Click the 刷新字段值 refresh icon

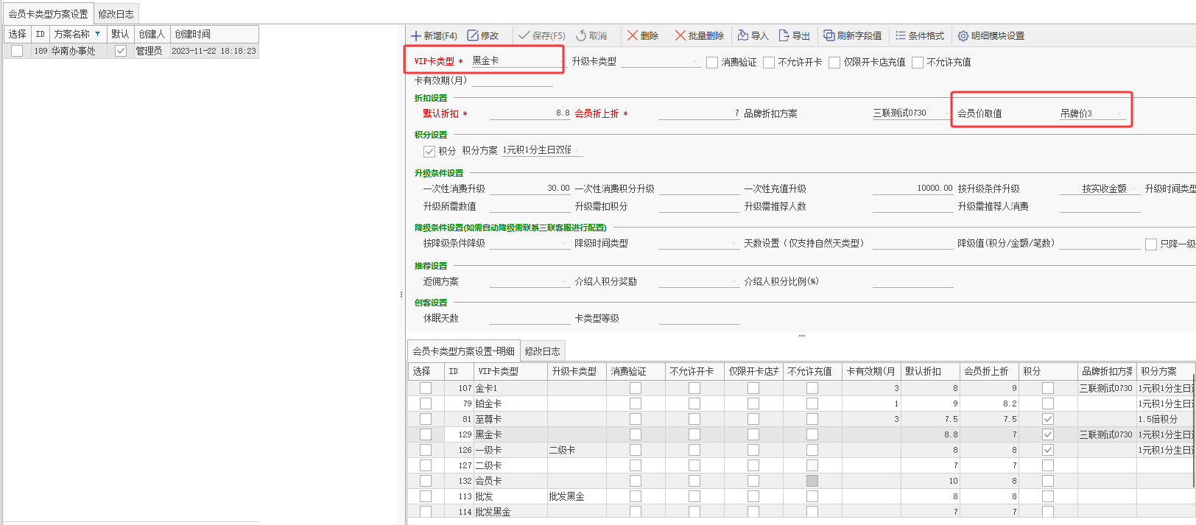[x=829, y=35]
